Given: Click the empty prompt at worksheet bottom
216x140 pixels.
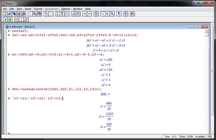Looking at the screenshot, I should (9, 133).
